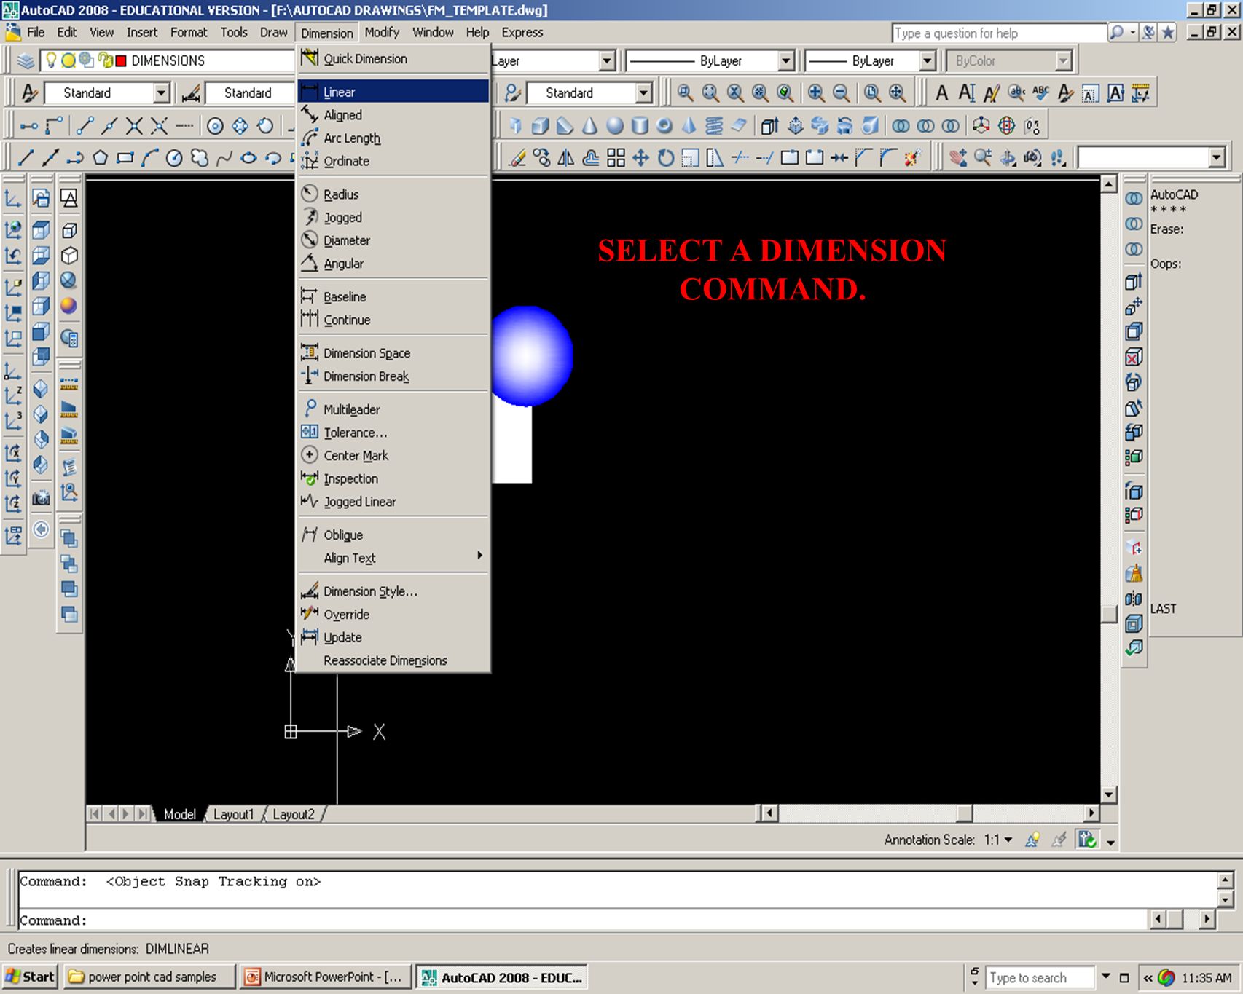
Task: Click the LAST screen menu entry
Action: point(1163,609)
